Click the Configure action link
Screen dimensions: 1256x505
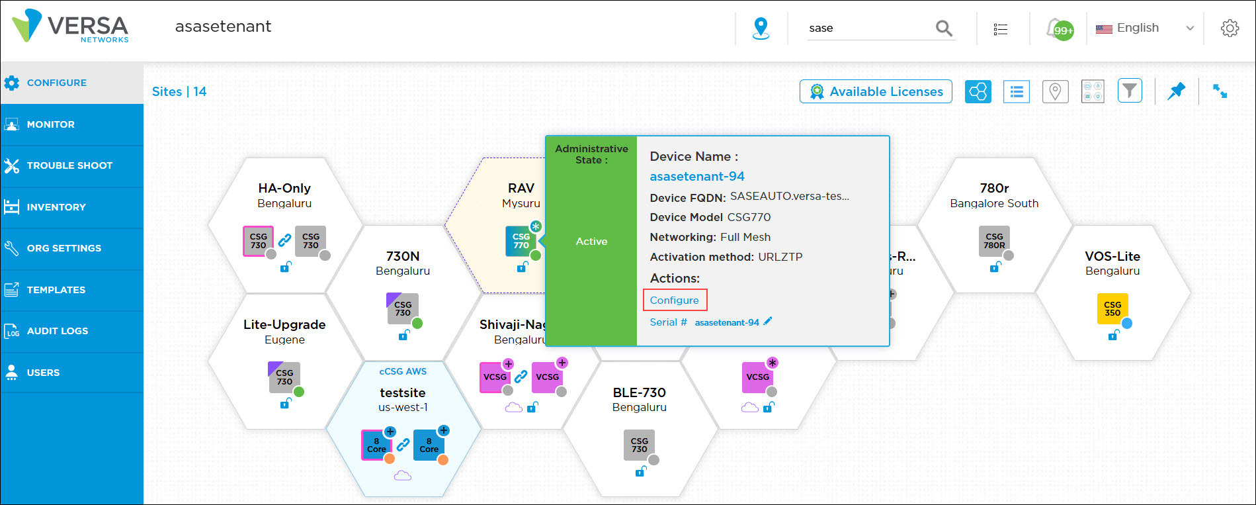674,300
